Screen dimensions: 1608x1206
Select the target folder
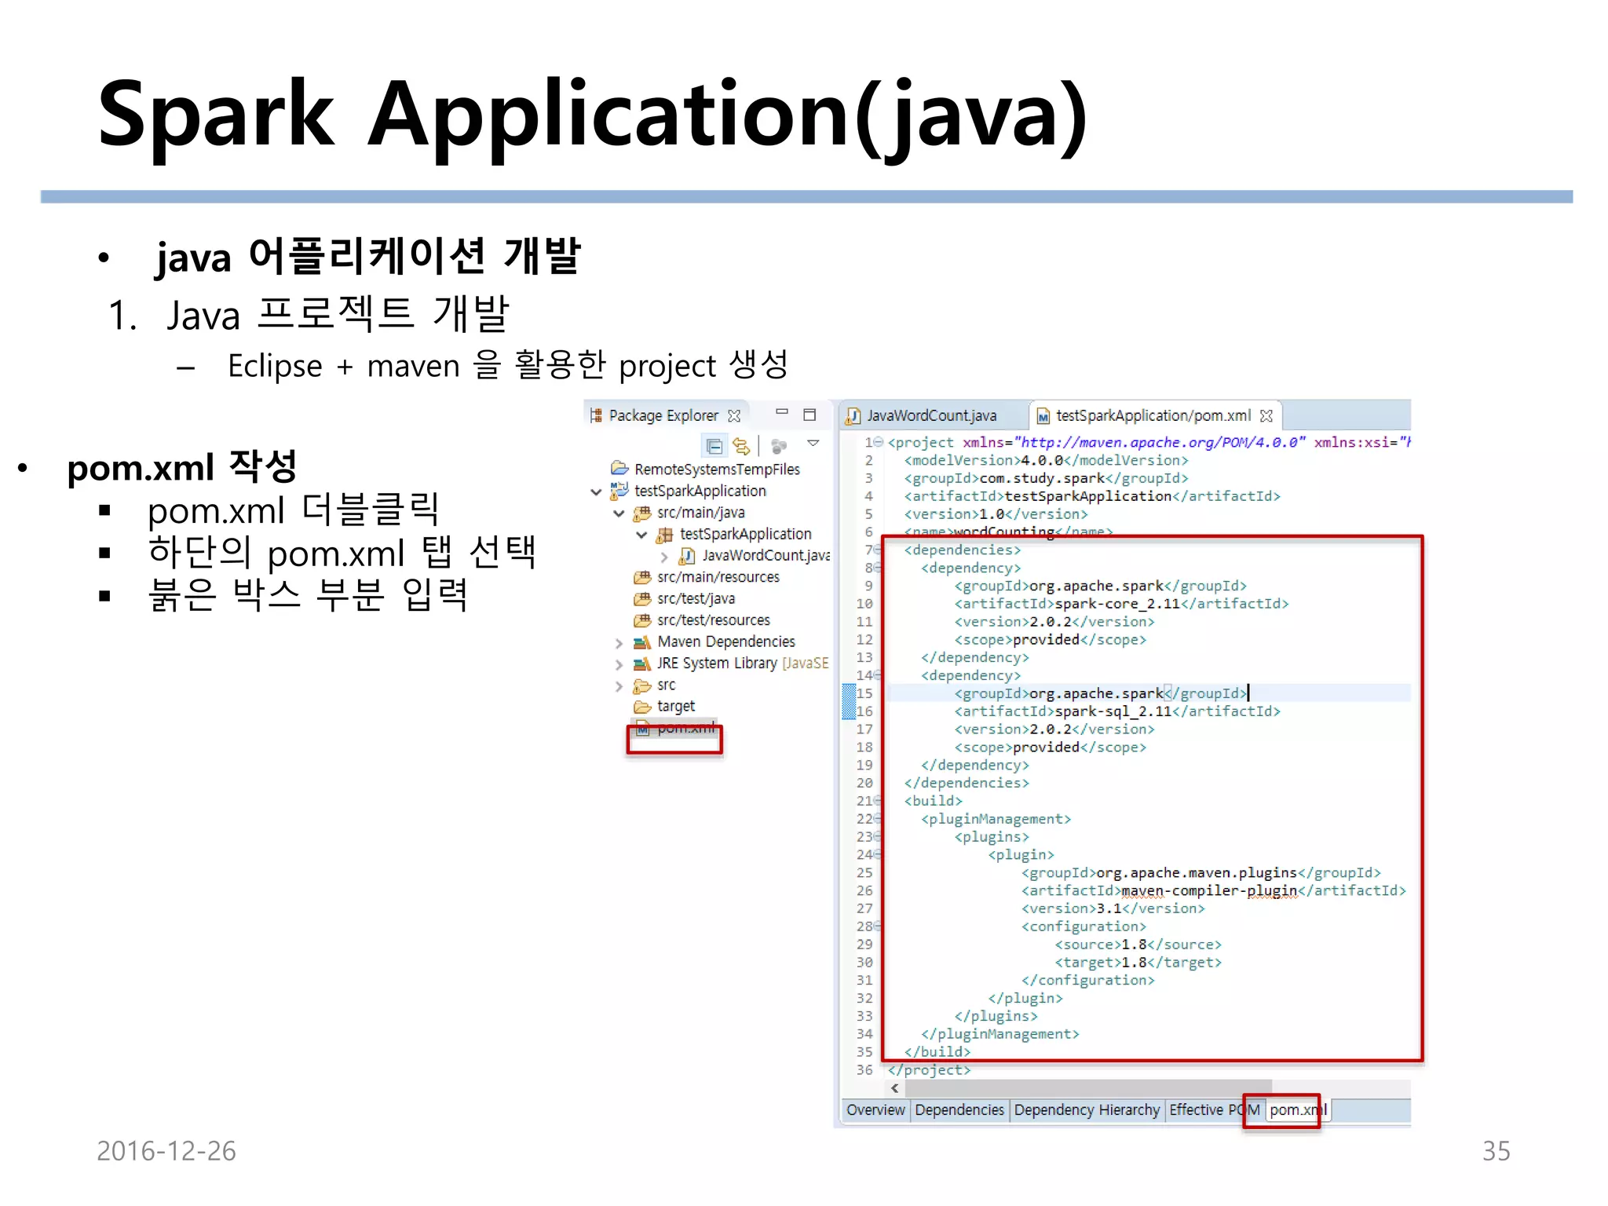coord(675,707)
